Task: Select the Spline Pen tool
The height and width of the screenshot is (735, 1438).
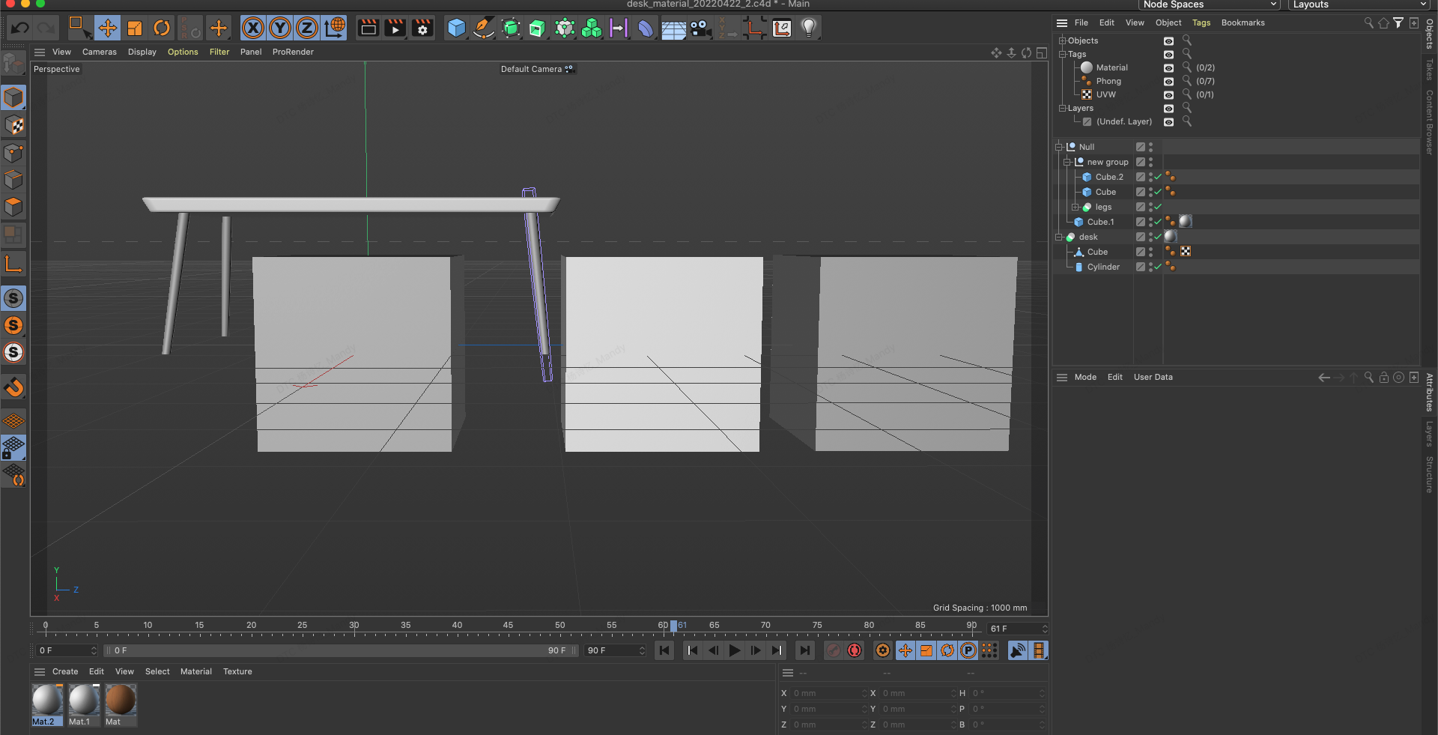Action: pos(484,28)
